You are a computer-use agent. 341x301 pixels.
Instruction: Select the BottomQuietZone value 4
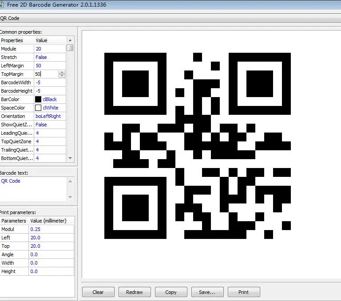(37, 158)
